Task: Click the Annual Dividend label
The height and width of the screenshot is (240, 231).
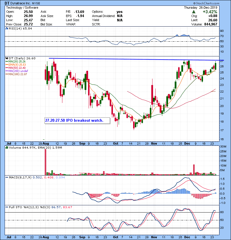Action: tap(103, 16)
